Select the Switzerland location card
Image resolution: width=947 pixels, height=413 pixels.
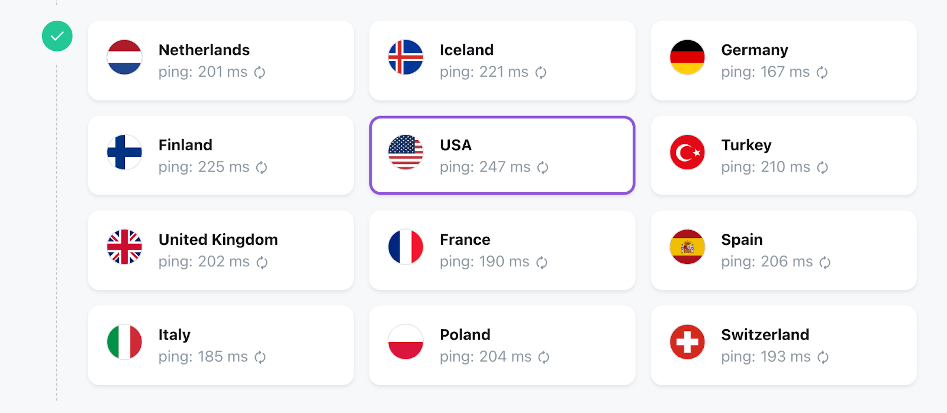[x=783, y=345]
